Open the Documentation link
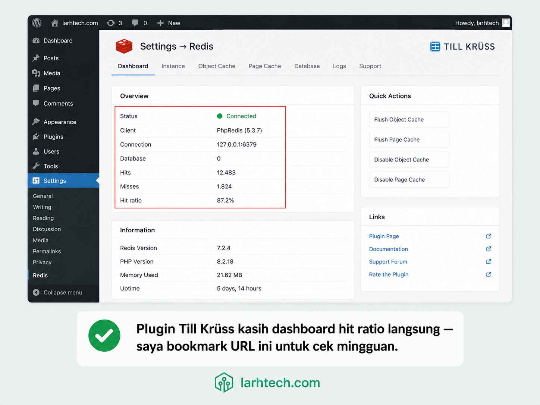 (388, 249)
